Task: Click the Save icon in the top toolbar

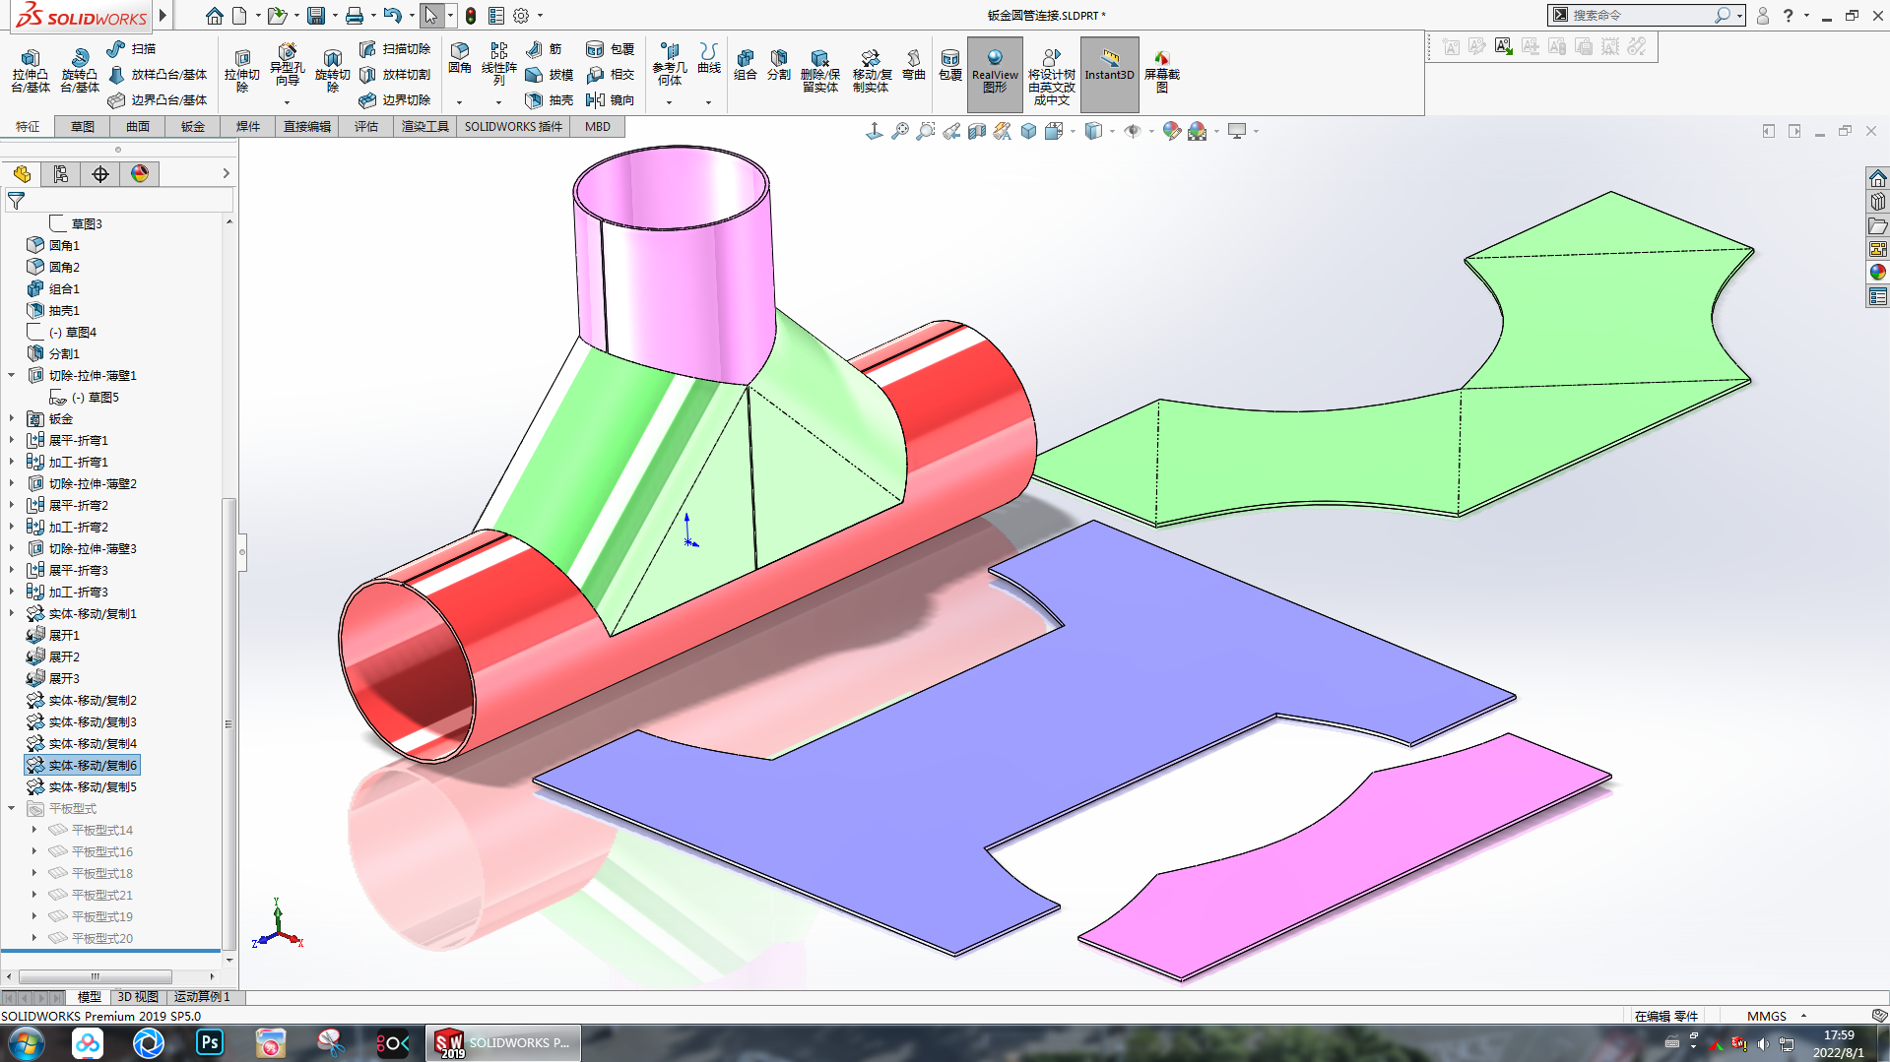Action: 315,16
